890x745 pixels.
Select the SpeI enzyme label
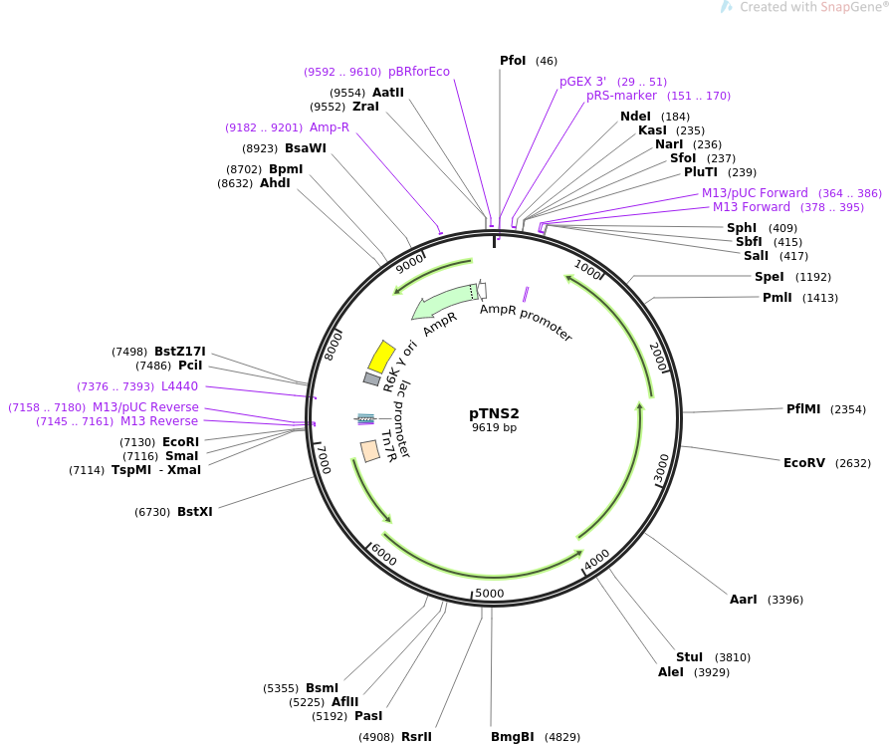770,277
